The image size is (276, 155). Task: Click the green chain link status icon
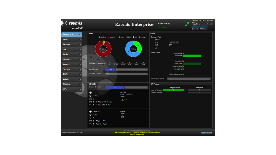click(x=187, y=24)
